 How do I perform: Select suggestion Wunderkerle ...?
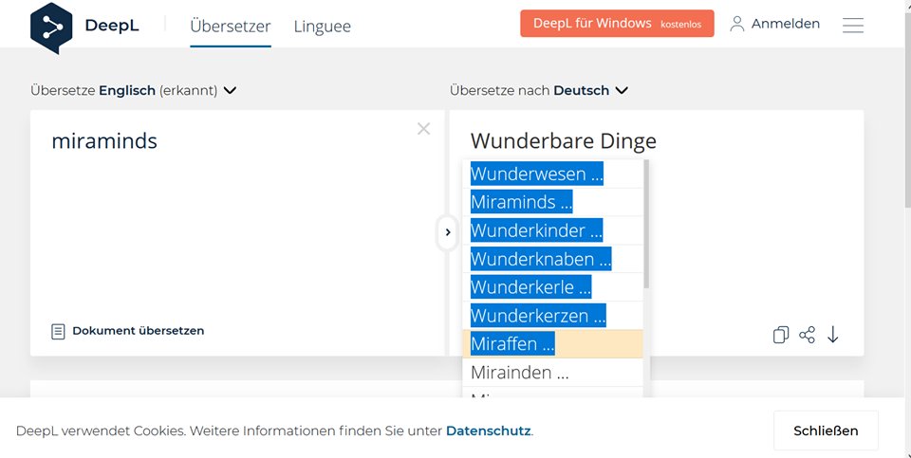coord(552,287)
